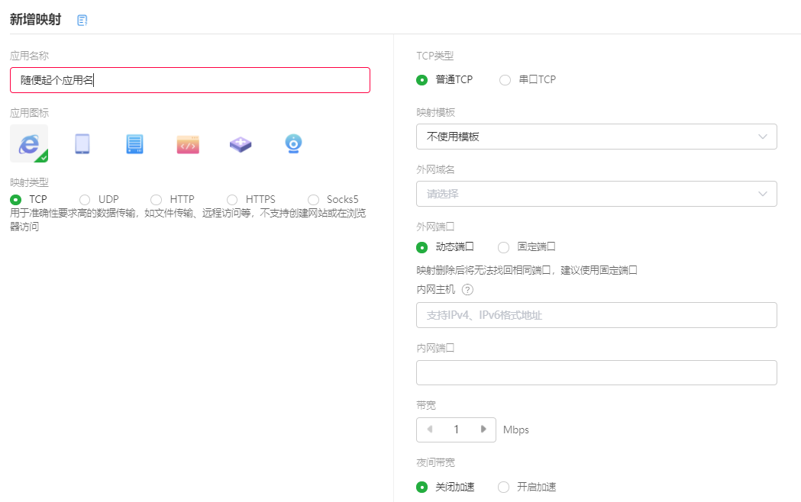The image size is (801, 502).
Task: Select 关闭加速 for night bandwidth
Action: click(422, 488)
